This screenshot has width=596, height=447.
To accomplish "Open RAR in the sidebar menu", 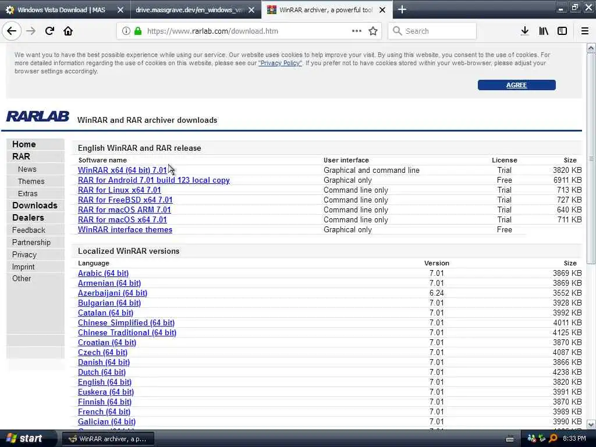I will click(x=21, y=157).
